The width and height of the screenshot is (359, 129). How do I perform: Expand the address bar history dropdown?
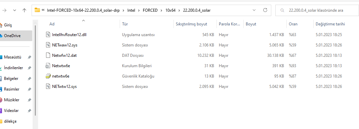tap(254, 10)
